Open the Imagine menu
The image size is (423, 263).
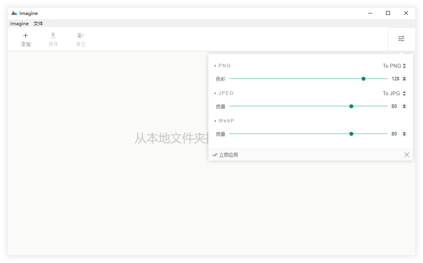pos(19,24)
